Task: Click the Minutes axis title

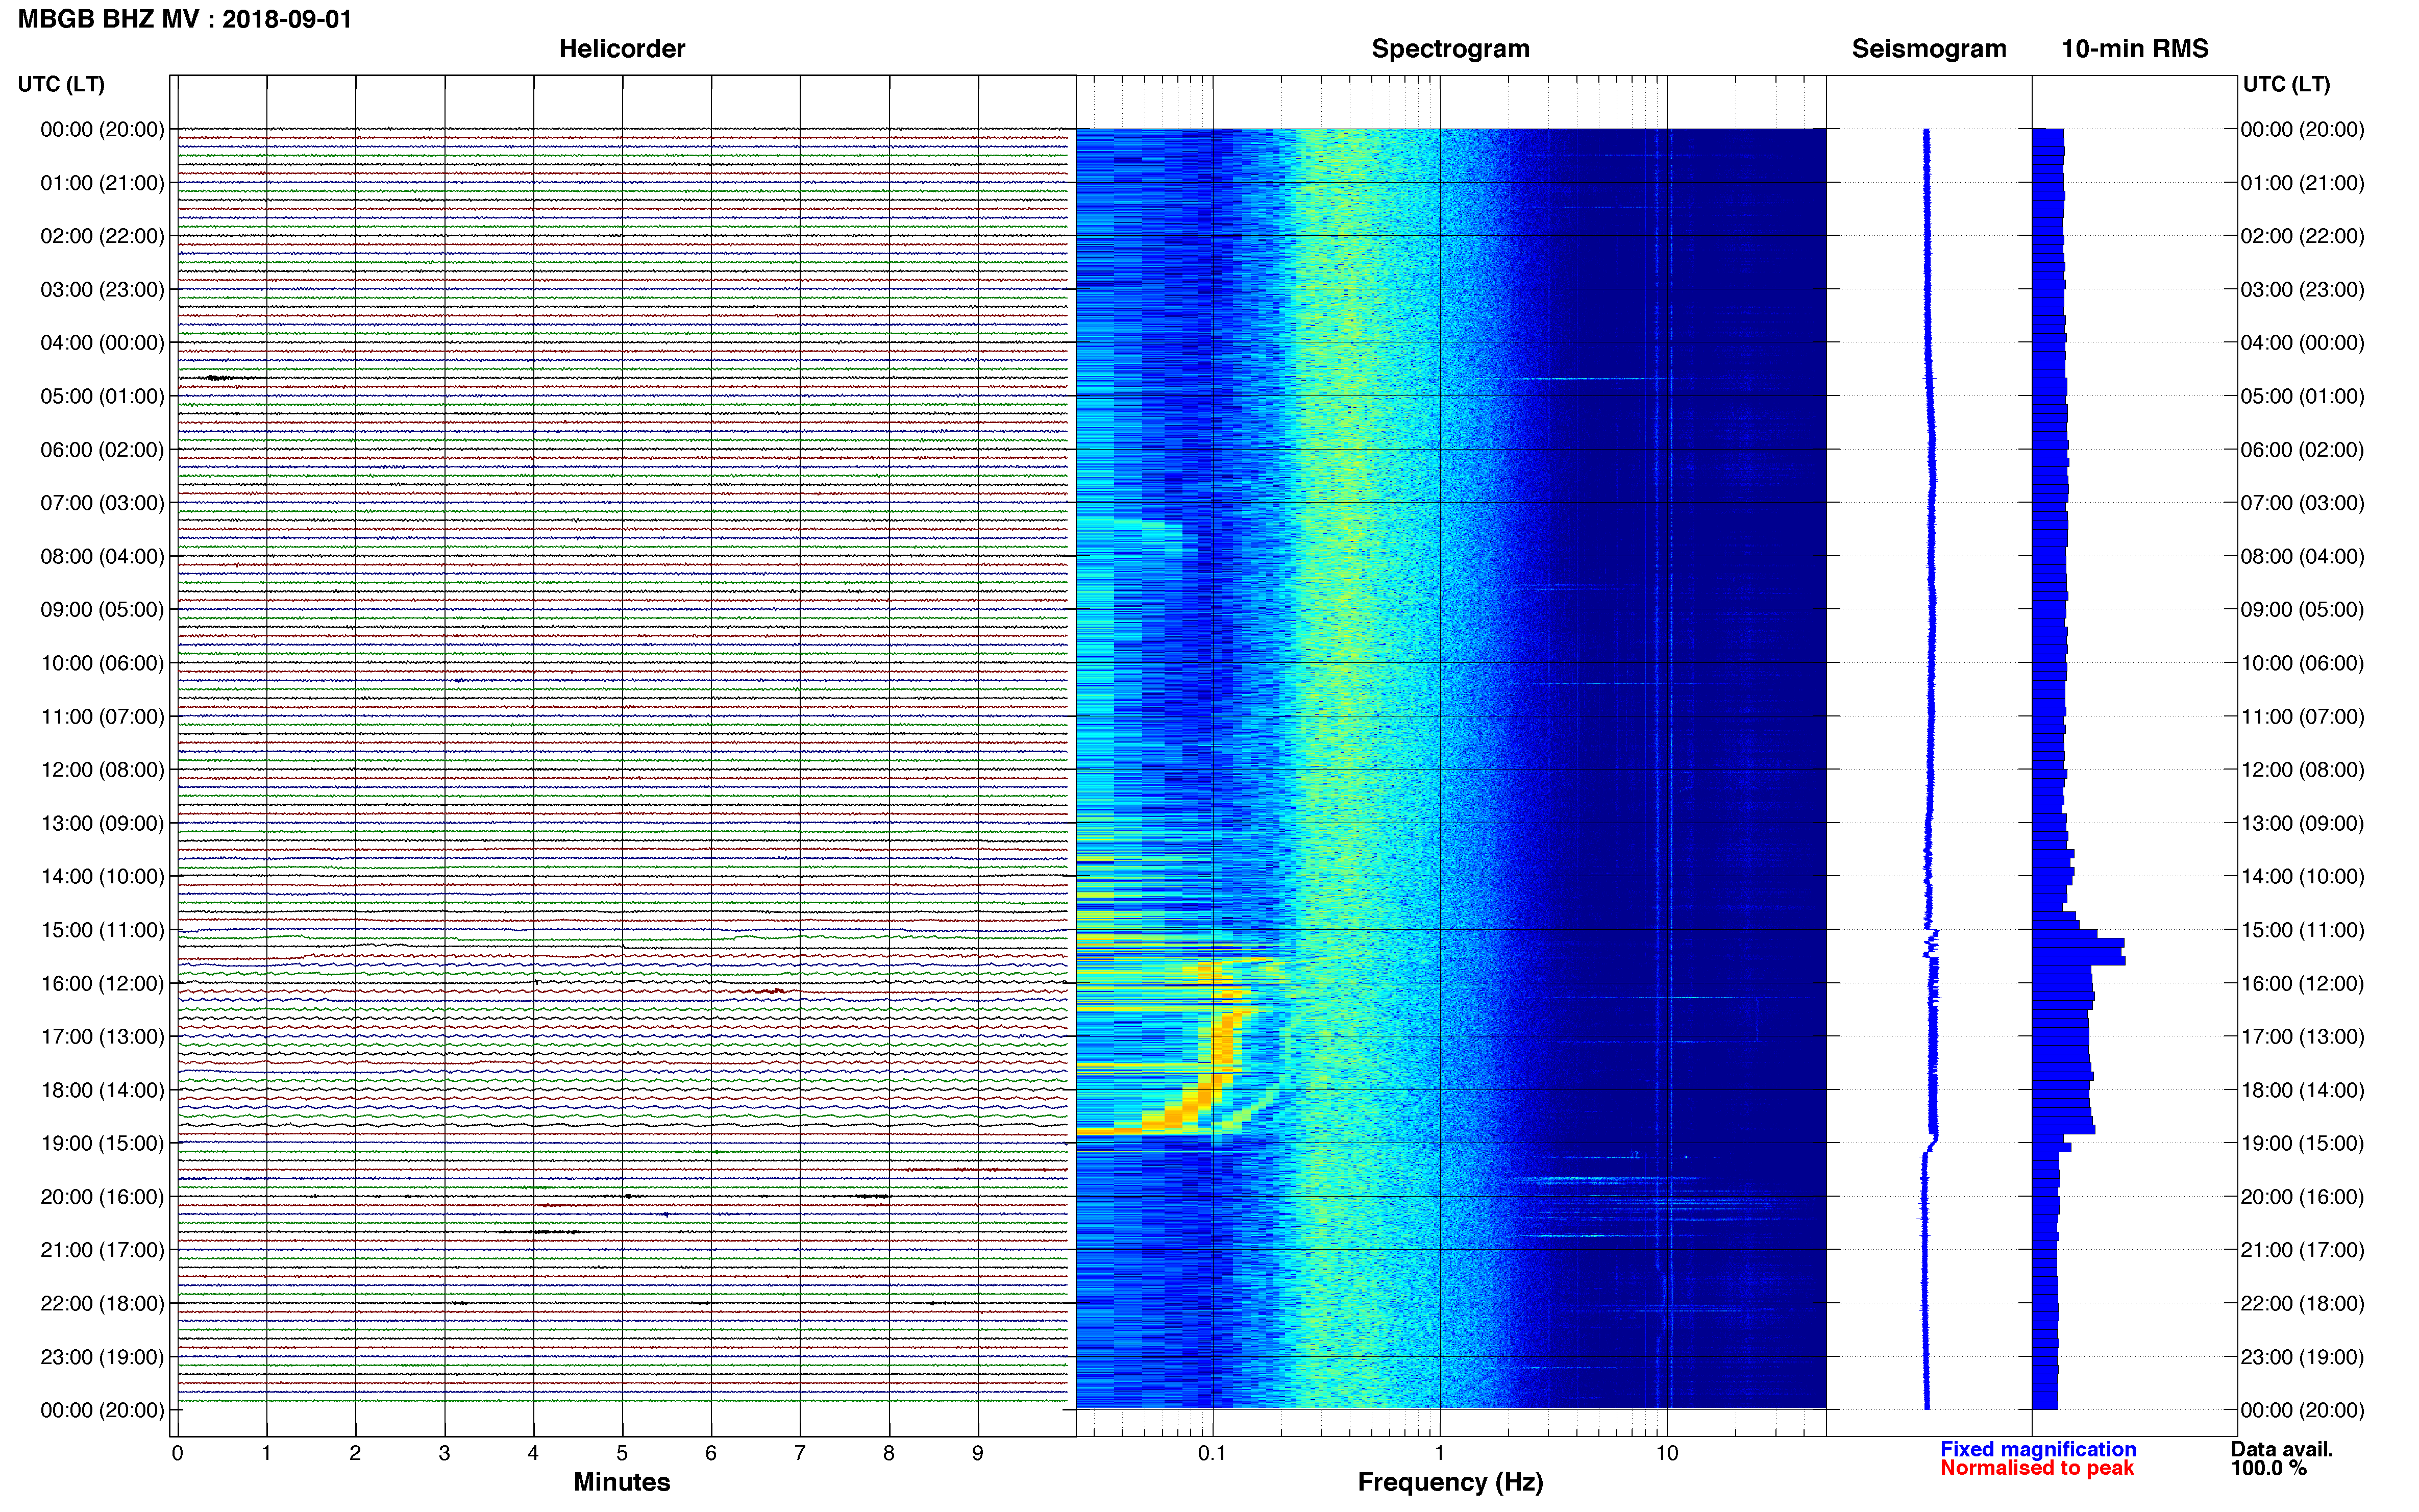Action: (622, 1482)
